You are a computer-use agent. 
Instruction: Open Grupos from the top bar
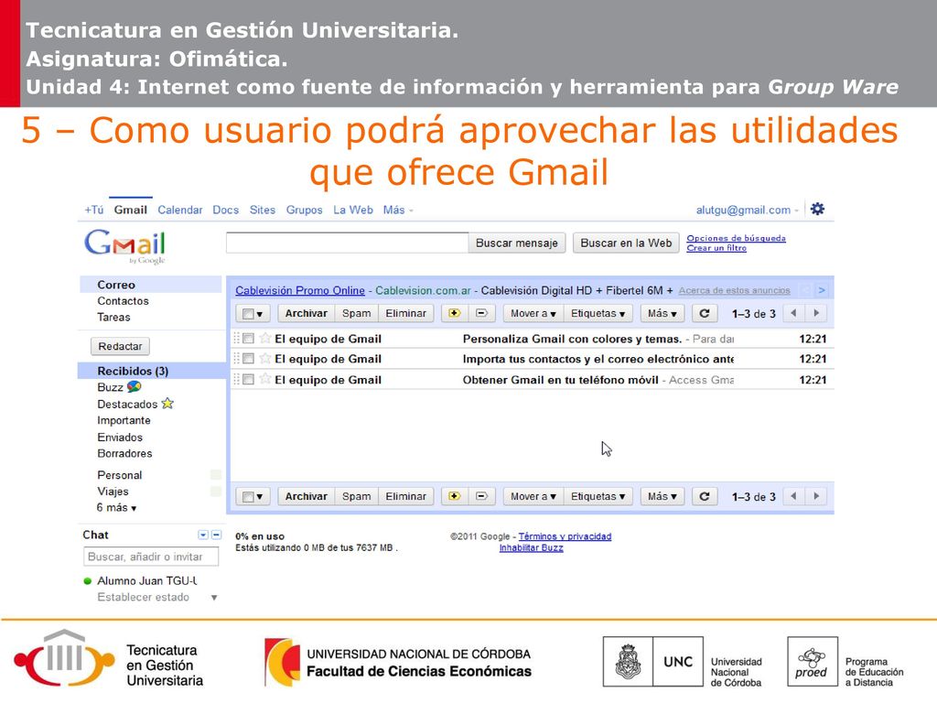tap(304, 210)
